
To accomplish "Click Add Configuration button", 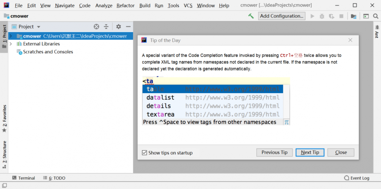I will click(x=281, y=16).
